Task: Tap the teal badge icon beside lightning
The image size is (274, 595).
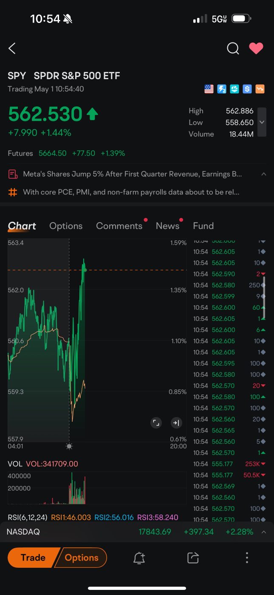Action: [x=234, y=89]
